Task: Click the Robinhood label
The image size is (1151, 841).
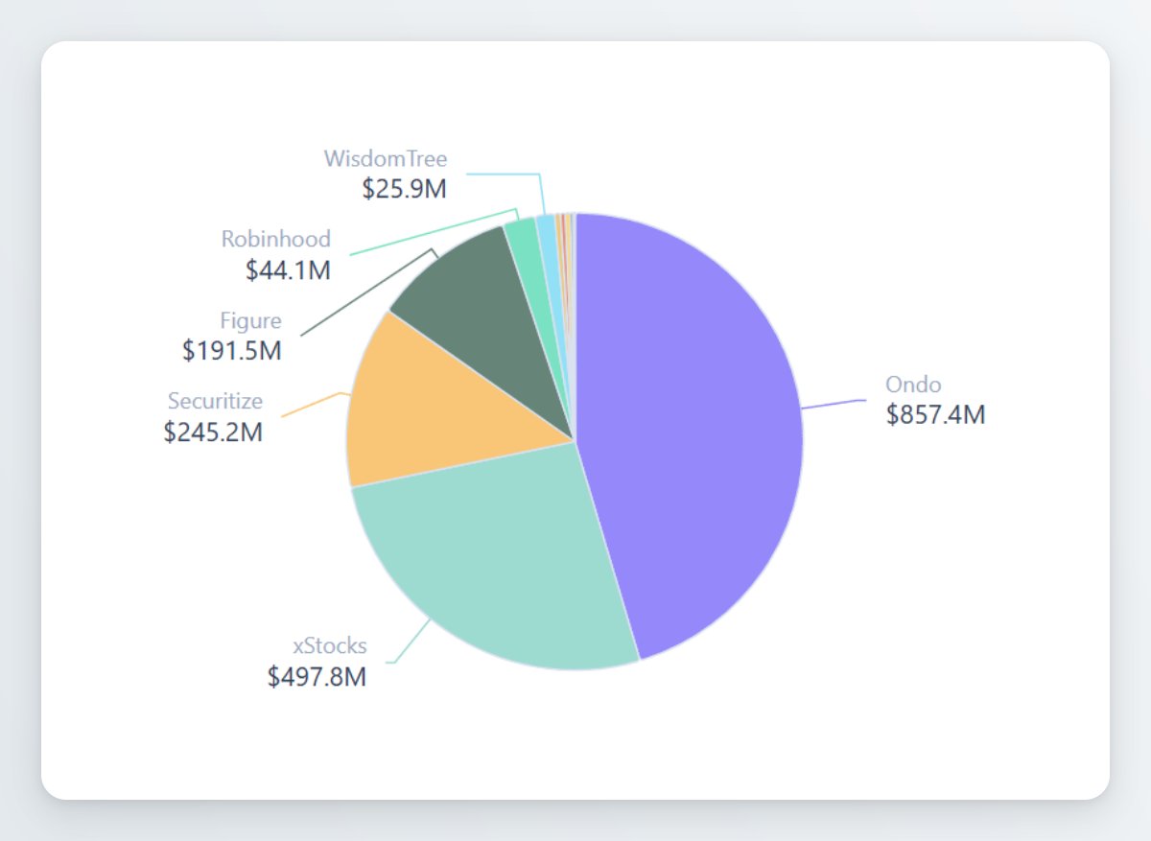Action: coord(276,239)
